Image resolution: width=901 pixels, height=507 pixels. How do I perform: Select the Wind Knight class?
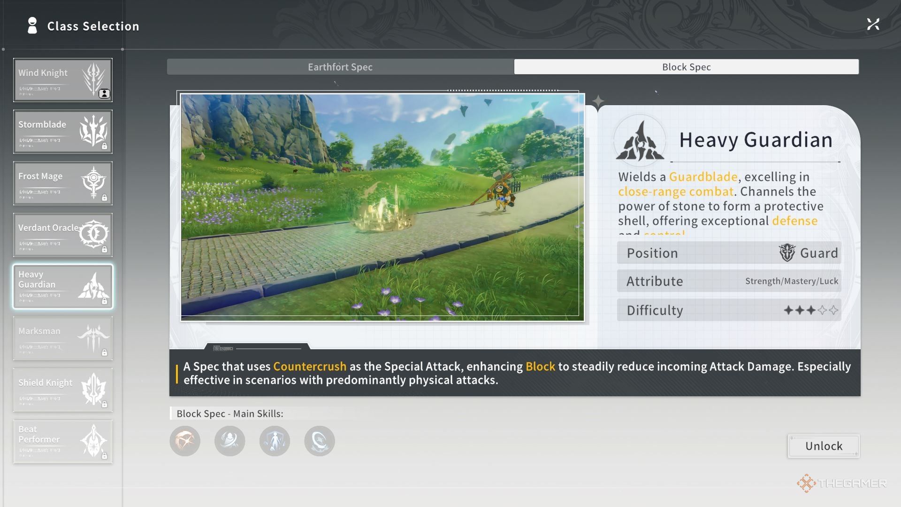click(62, 80)
